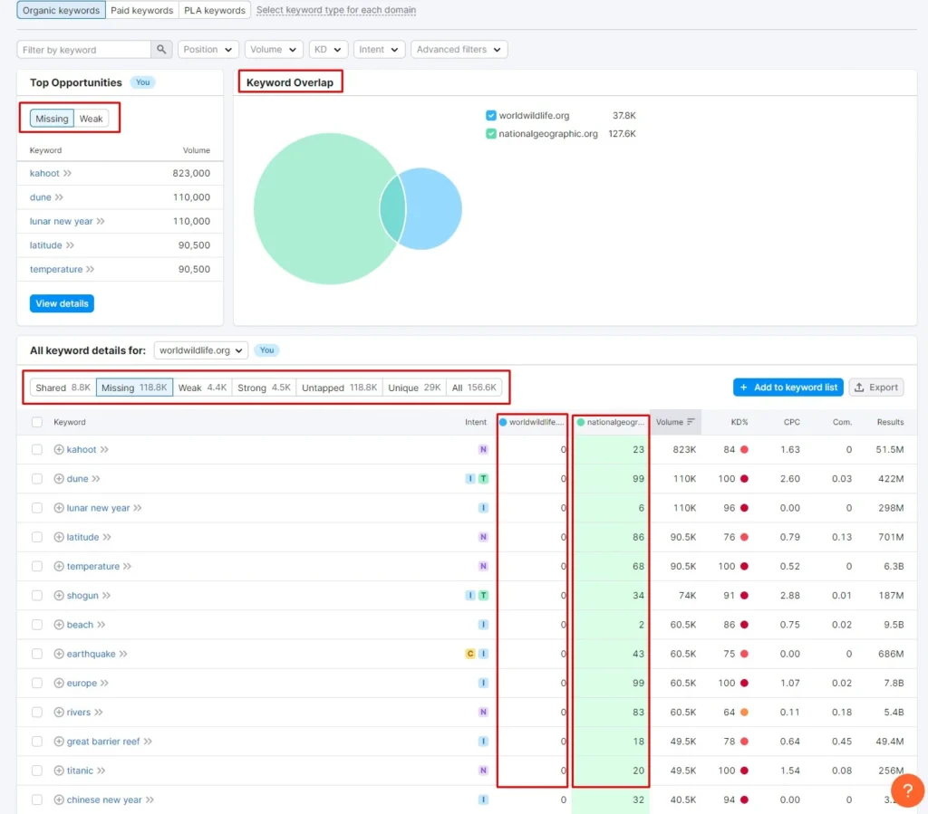Toggle the nationalgeographic.org overlap checkbox

[x=490, y=134]
